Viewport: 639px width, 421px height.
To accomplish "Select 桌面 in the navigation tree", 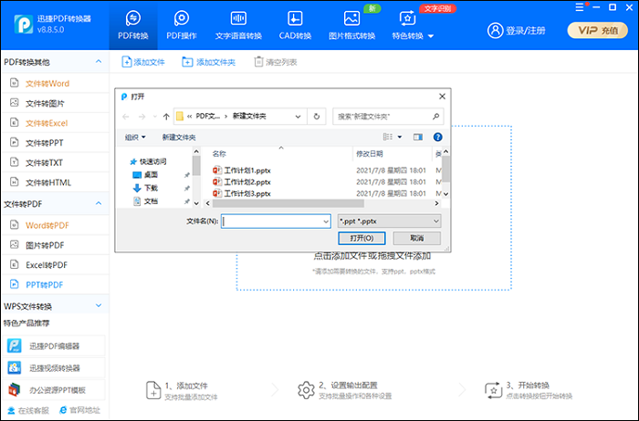I will (145, 175).
